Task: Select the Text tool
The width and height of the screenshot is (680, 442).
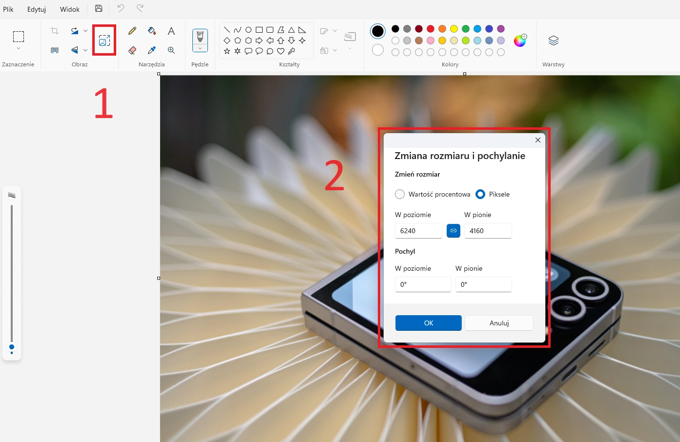Action: click(x=171, y=31)
